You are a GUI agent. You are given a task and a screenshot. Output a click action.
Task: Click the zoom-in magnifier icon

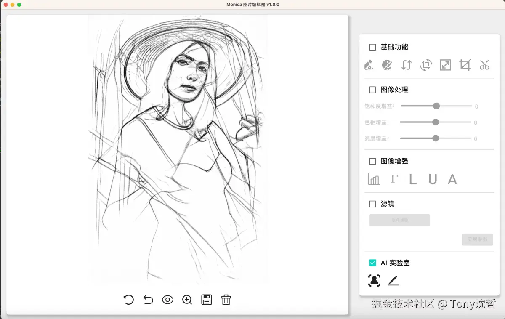click(187, 300)
